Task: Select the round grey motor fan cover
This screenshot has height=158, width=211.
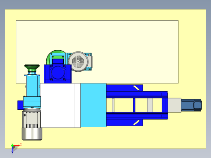Action: click(78, 62)
